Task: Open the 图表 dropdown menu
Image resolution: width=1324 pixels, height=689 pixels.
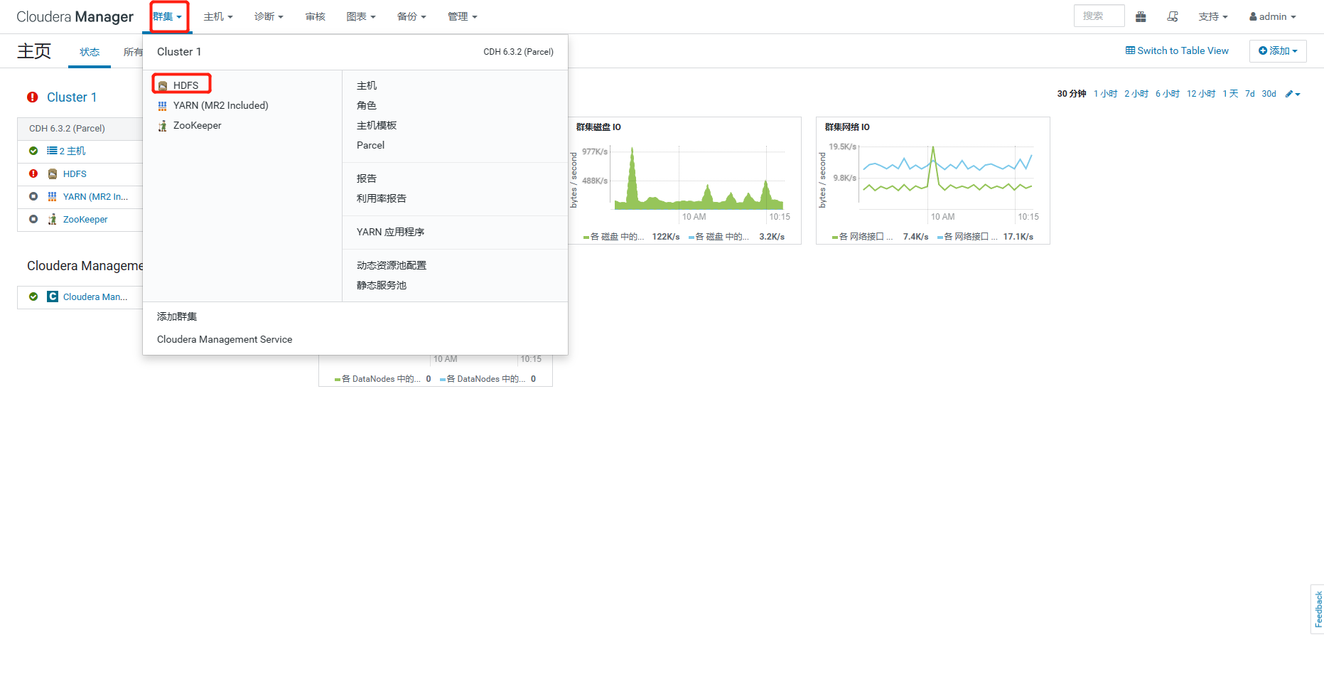Action: [x=361, y=17]
